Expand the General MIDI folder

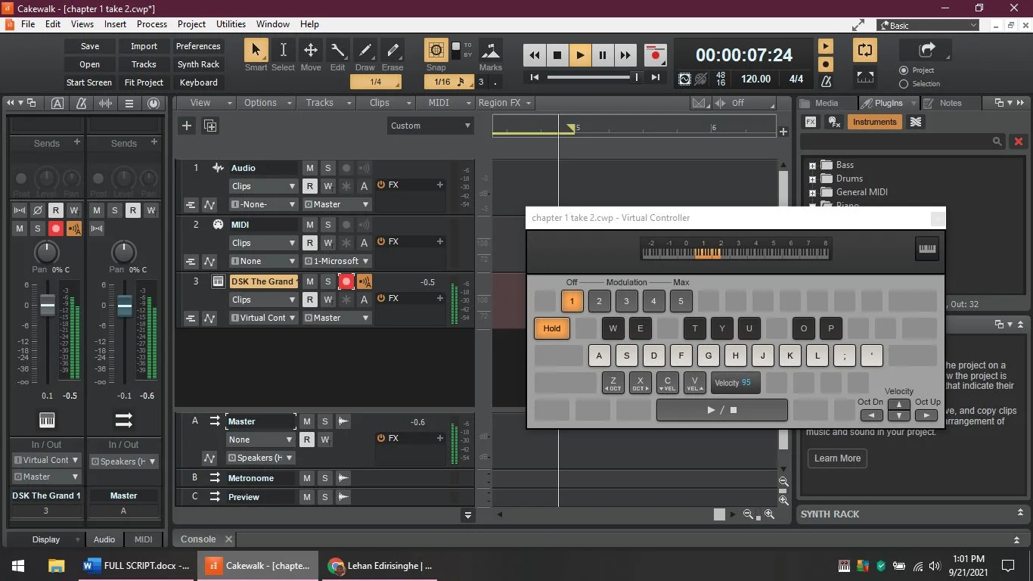(x=812, y=192)
